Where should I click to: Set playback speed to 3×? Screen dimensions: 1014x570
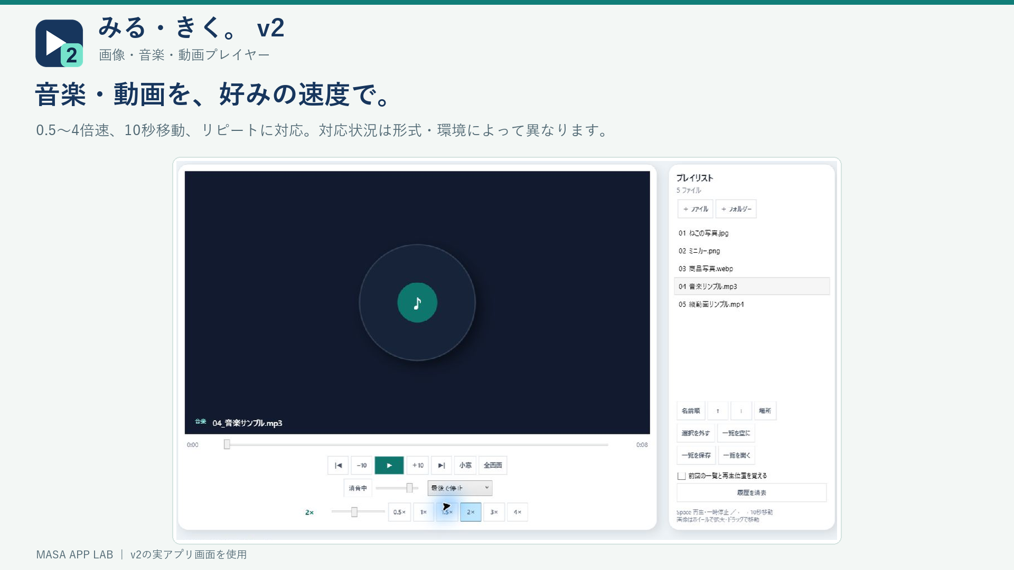494,512
